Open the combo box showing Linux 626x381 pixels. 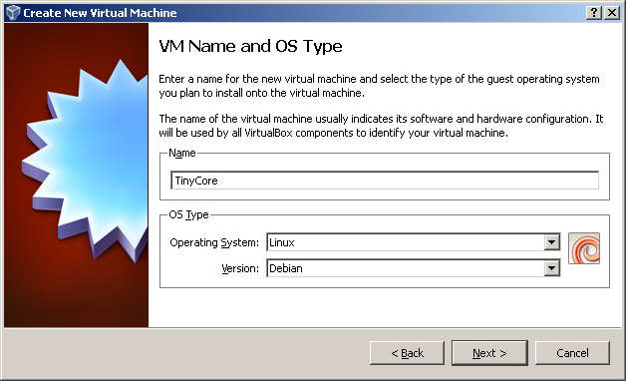[x=414, y=242]
